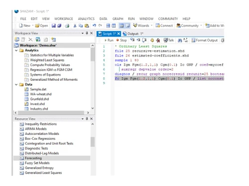249x186 pixels.
Task: Click the Stop button in script toolbar
Action: click(x=122, y=40)
